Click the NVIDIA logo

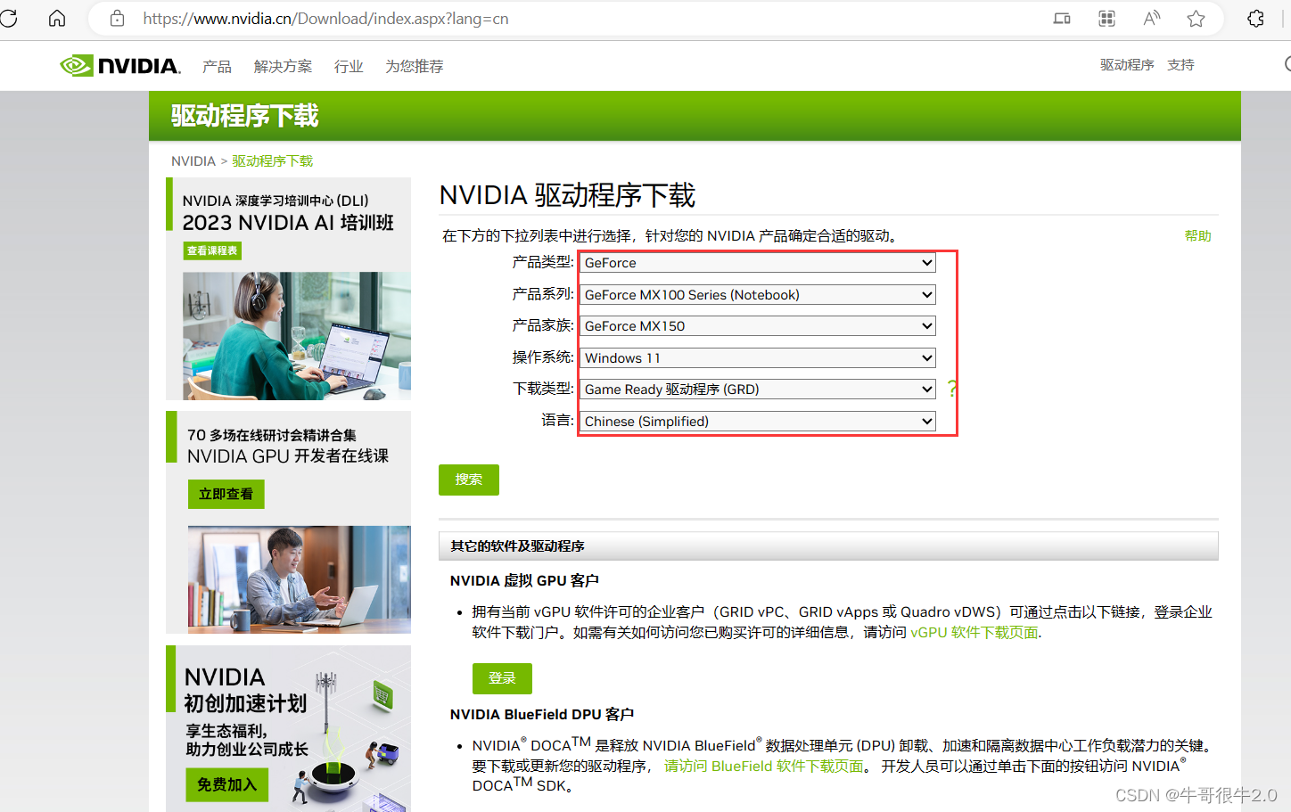pyautogui.click(x=120, y=66)
